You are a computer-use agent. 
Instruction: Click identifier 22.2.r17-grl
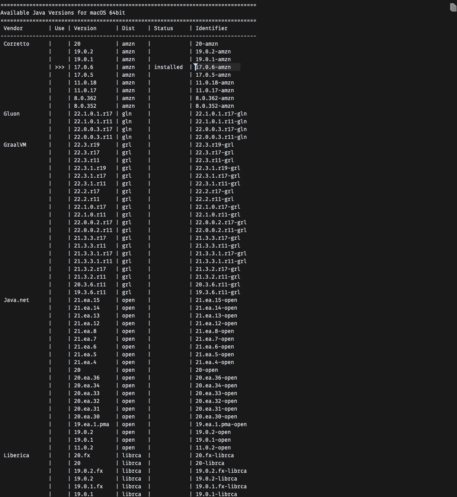215,191
